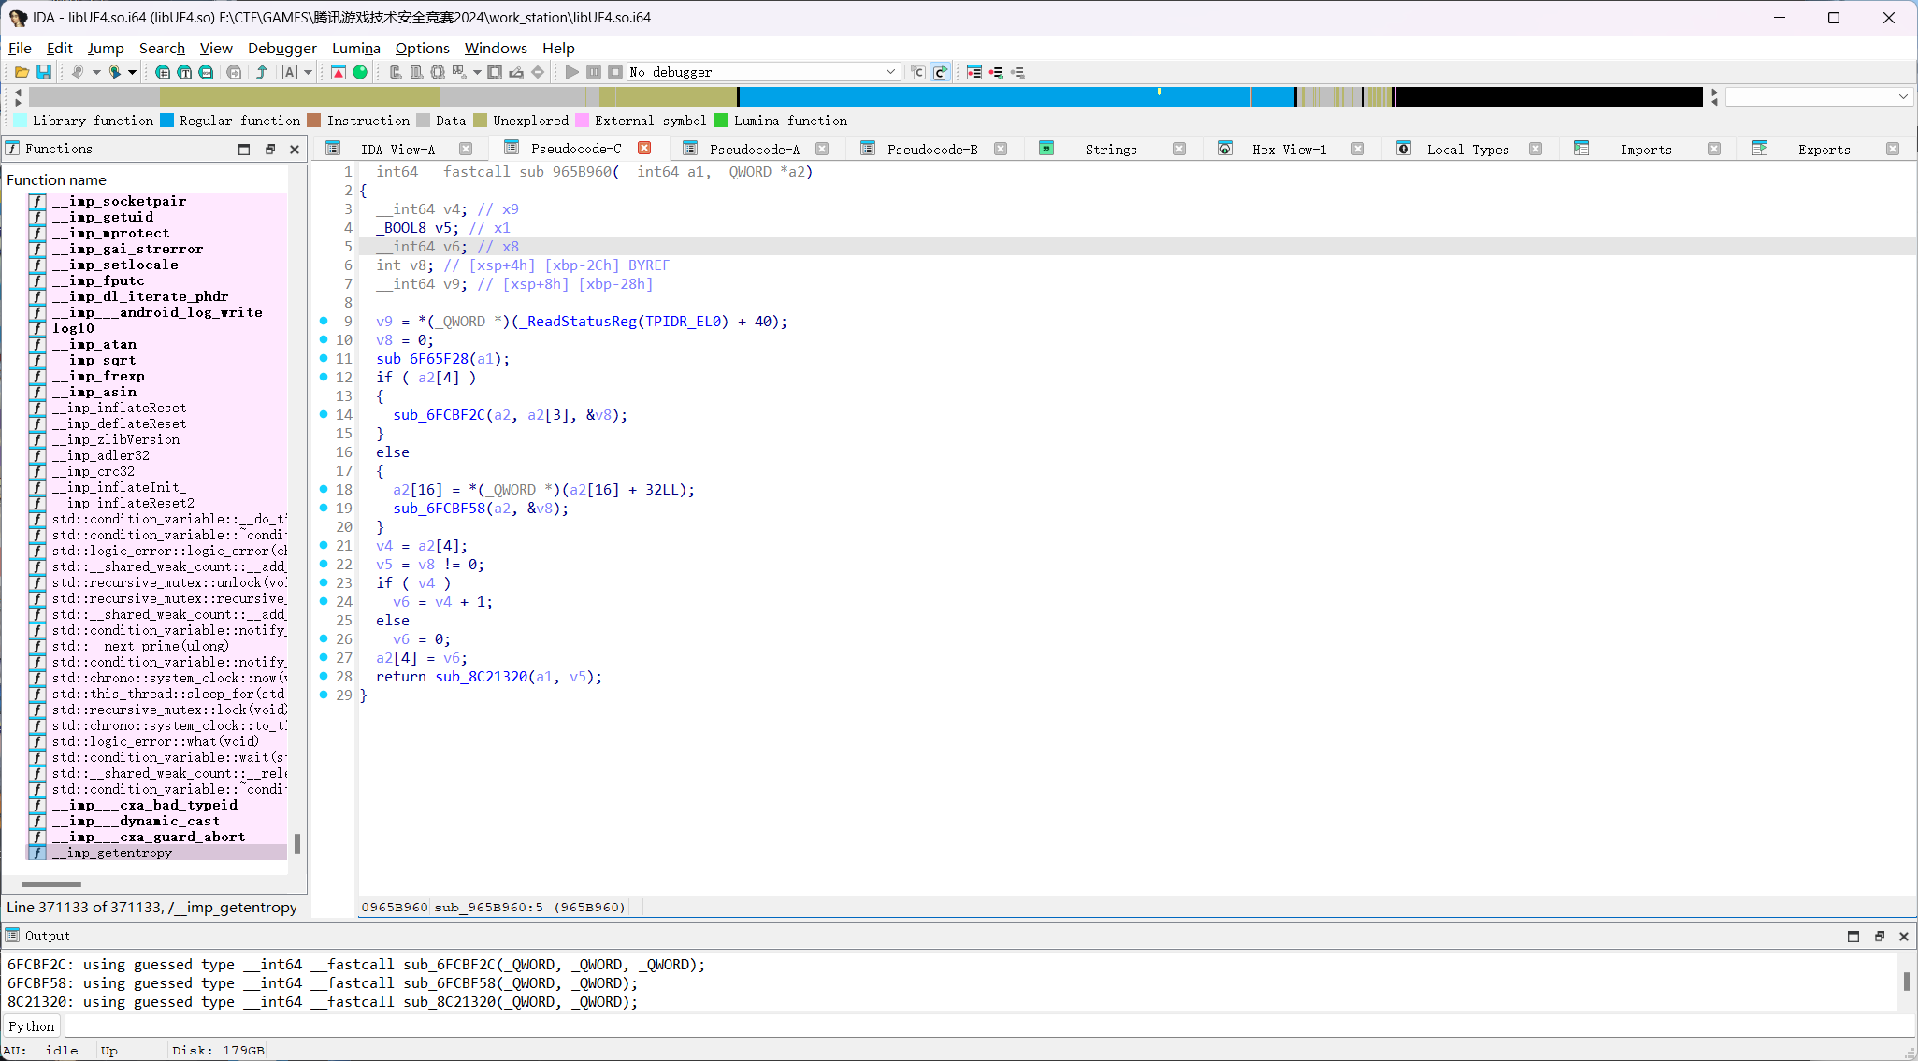Viewport: 1918px width, 1061px height.
Task: Click the Start process play icon
Action: point(572,72)
